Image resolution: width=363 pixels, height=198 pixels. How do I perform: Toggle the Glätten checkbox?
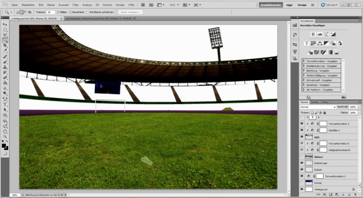click(59, 11)
